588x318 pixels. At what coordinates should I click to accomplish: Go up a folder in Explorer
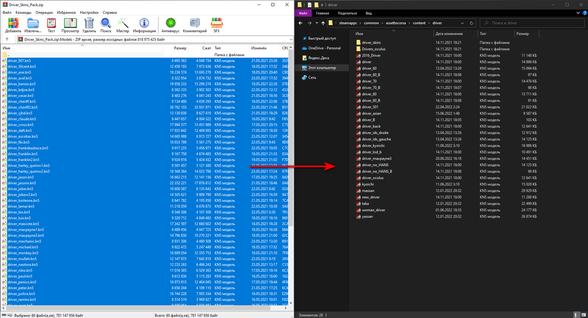(322, 23)
